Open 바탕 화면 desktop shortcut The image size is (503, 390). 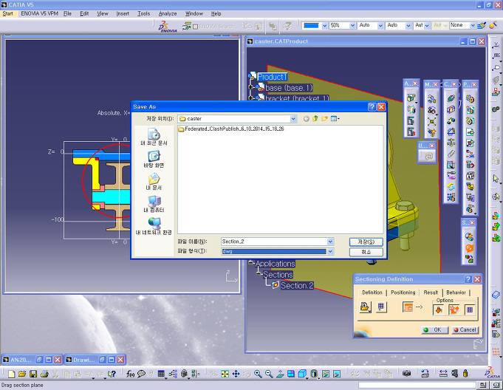click(x=154, y=159)
